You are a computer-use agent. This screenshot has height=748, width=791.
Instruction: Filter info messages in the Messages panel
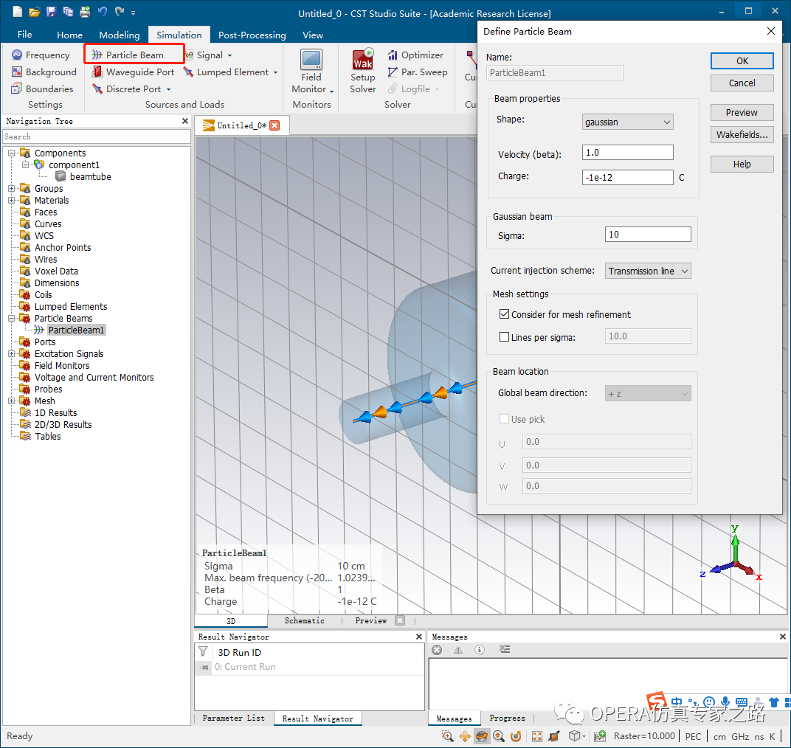pyautogui.click(x=479, y=650)
